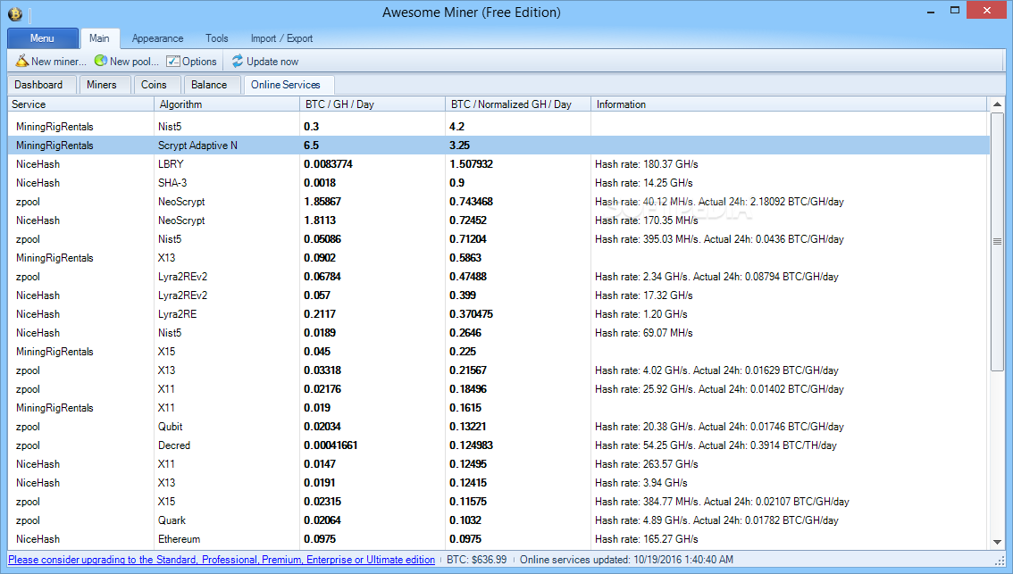Click value 0.0902 in MiningRigRentals X13 row

tap(320, 258)
